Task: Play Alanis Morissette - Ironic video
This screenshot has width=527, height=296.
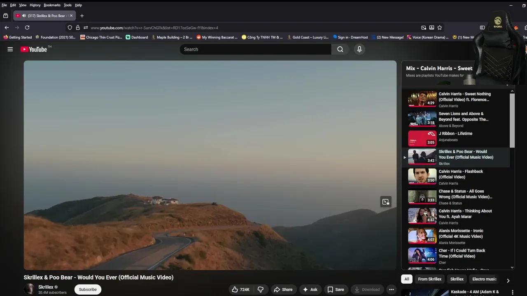Action: tap(456, 236)
